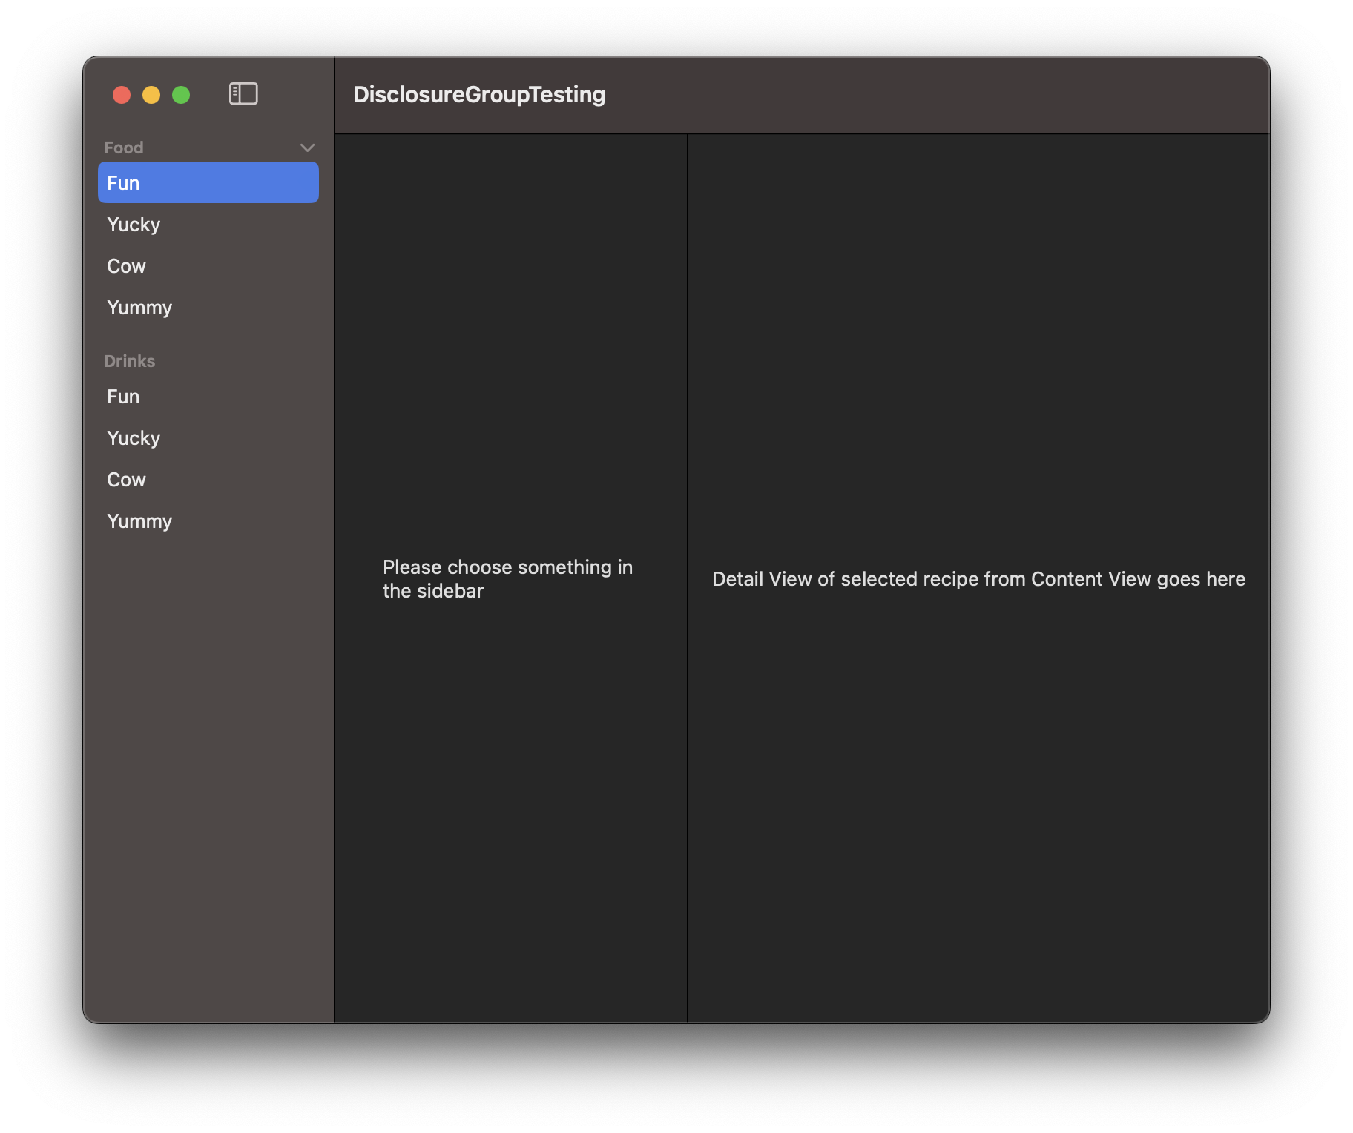The height and width of the screenshot is (1133, 1353).
Task: Click the DisclosureGroupTesting window title
Action: 479,95
